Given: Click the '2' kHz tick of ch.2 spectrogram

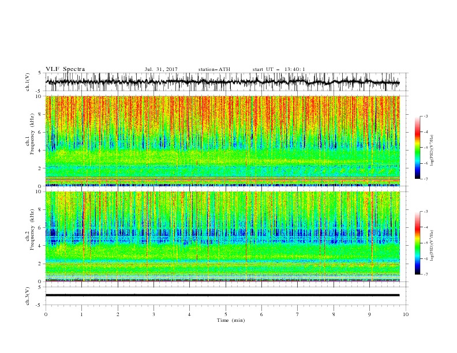Looking at the screenshot, I should pyautogui.click(x=40, y=264).
